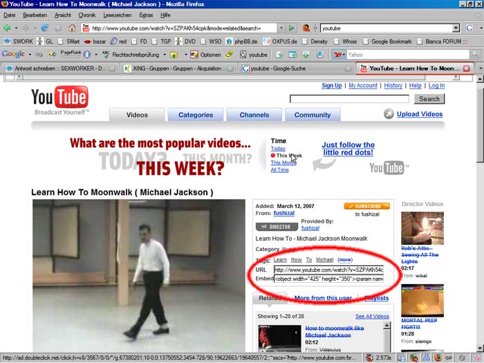Expand the search box dropdown with youtube
This screenshot has height=363, width=484.
pyautogui.click(x=456, y=28)
